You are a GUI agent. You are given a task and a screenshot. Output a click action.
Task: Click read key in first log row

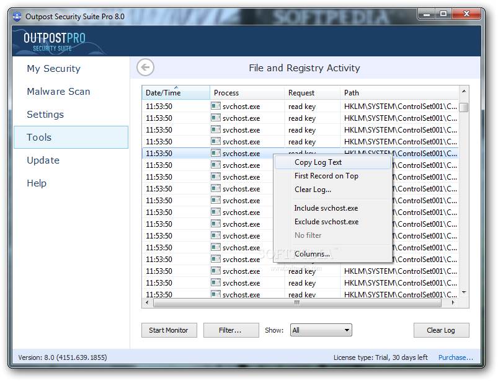[302, 107]
